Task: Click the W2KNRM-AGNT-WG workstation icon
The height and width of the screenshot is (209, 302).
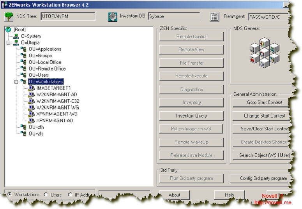Action: click(32, 107)
